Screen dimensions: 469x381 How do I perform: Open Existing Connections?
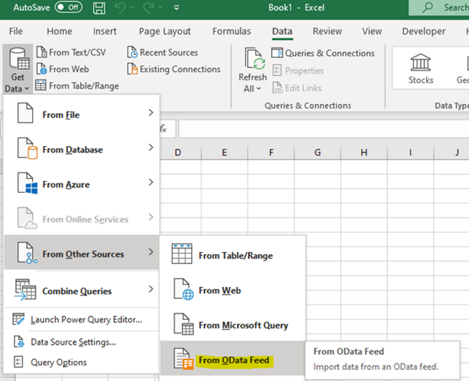pyautogui.click(x=174, y=69)
